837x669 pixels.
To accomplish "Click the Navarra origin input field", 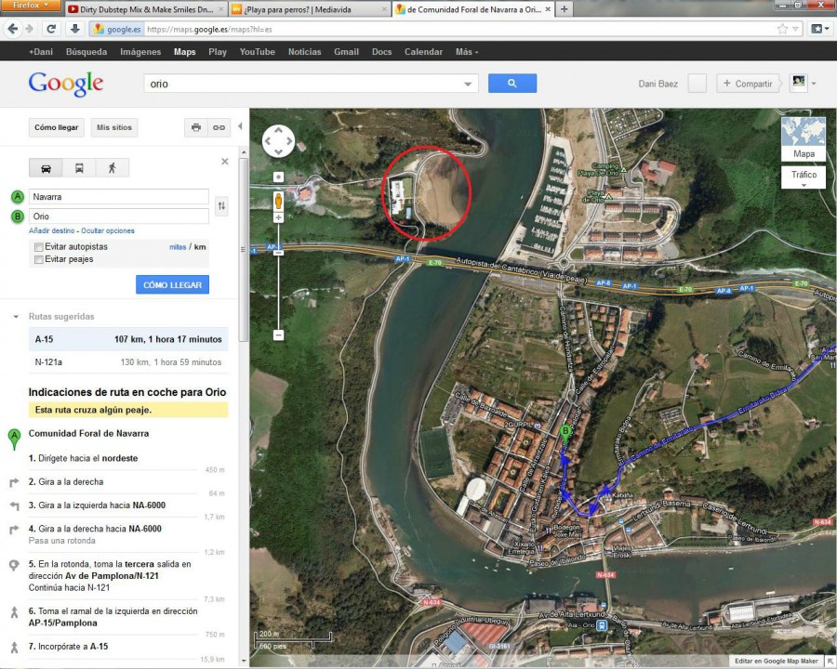I will click(x=118, y=197).
